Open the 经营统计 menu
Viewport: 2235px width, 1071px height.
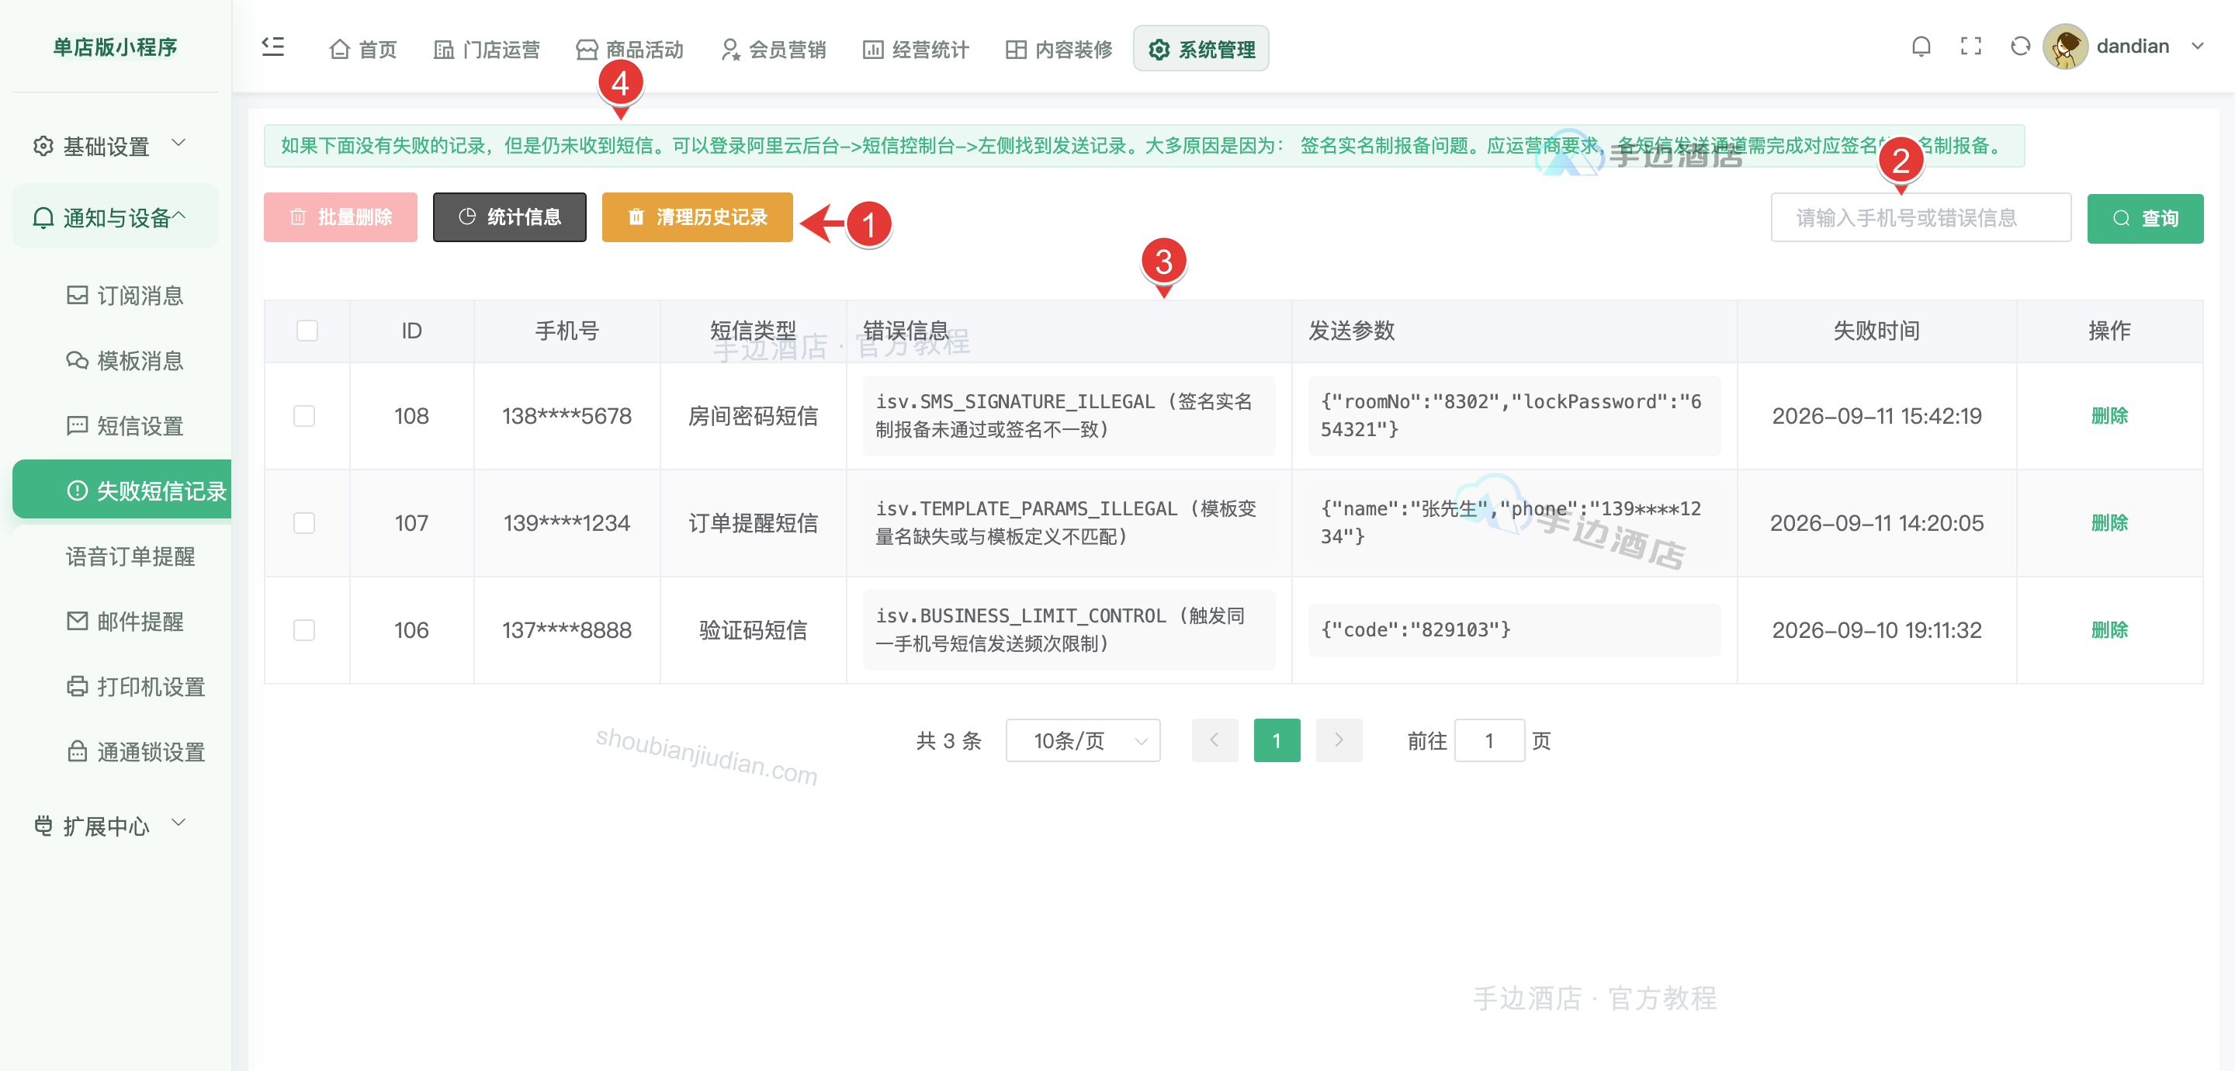point(916,50)
